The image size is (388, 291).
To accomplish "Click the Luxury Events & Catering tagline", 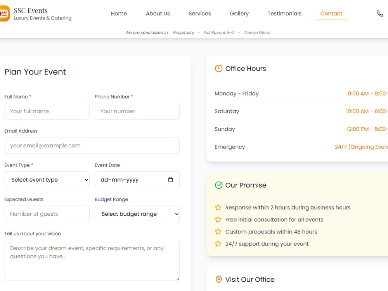I will click(43, 18).
